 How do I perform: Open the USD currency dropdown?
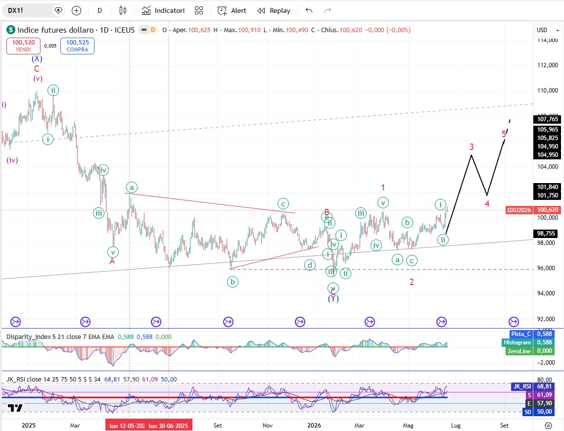pos(548,30)
